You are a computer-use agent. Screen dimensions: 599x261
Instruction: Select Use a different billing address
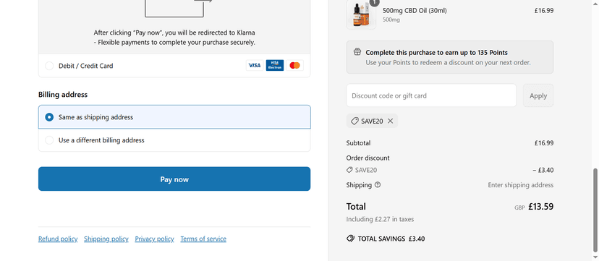tap(174, 140)
